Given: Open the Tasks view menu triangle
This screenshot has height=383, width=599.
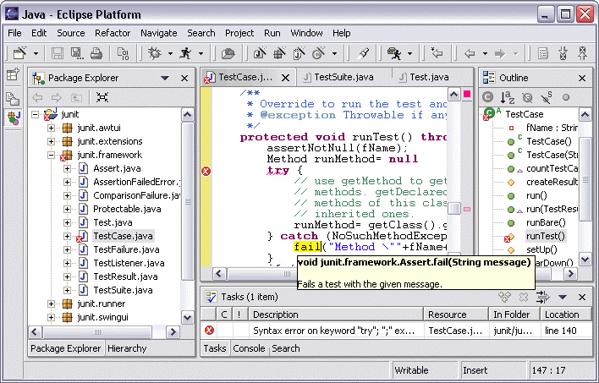Looking at the screenshot, I should point(563,297).
